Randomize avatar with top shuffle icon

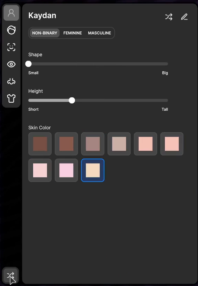(x=169, y=17)
